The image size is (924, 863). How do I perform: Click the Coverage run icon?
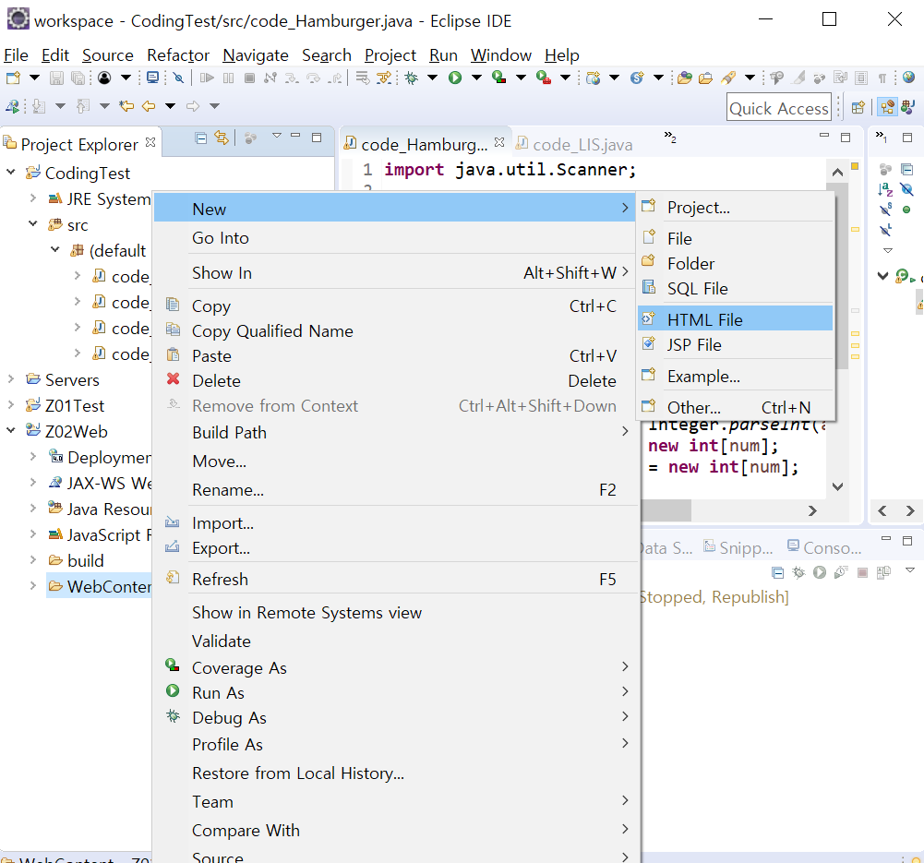pos(499,78)
